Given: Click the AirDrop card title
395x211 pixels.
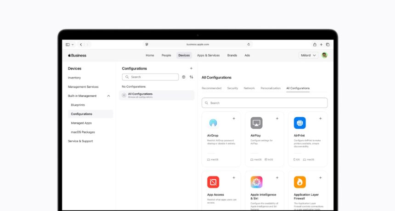Looking at the screenshot, I should (213, 136).
